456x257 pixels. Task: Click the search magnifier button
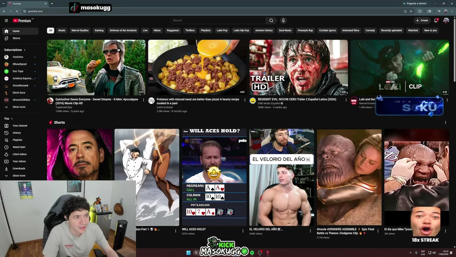tap(271, 20)
